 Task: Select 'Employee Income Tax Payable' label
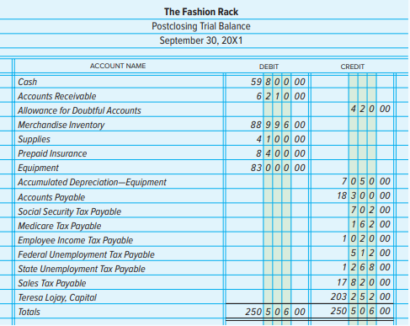point(76,240)
